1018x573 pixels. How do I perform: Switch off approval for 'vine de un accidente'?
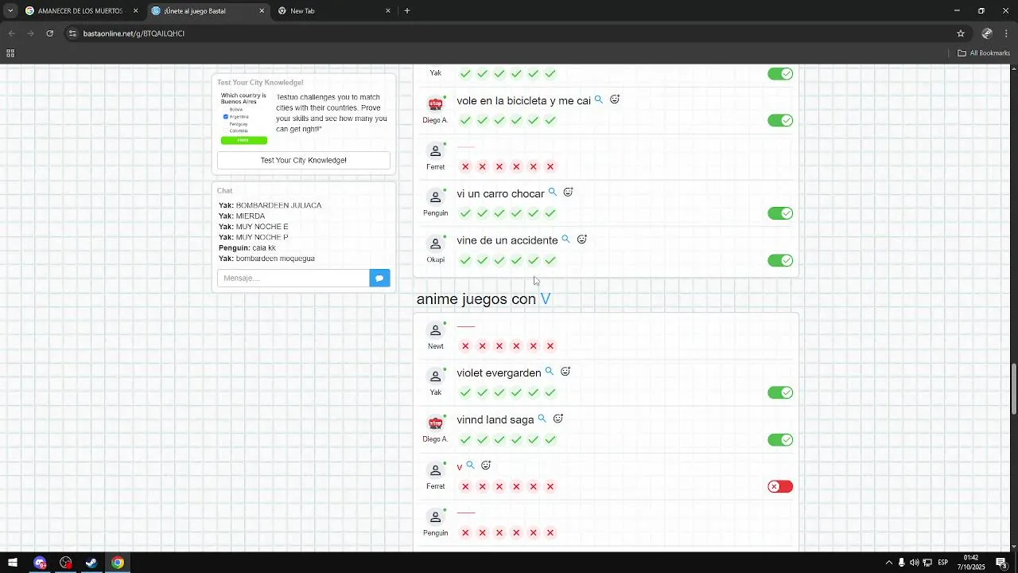(780, 260)
